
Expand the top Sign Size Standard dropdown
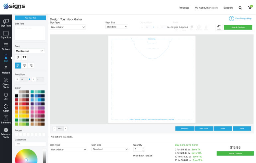pos(117,27)
